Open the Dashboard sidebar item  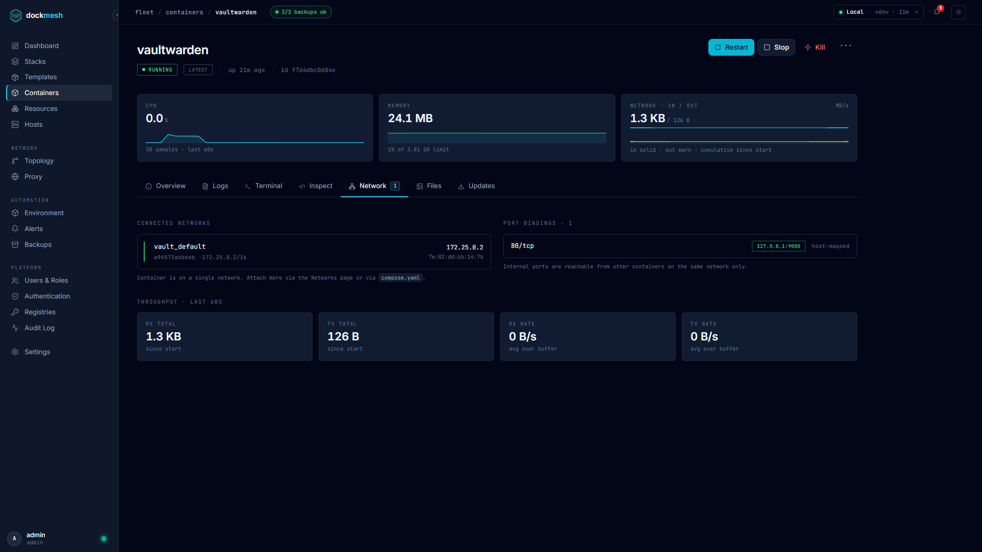59,45
